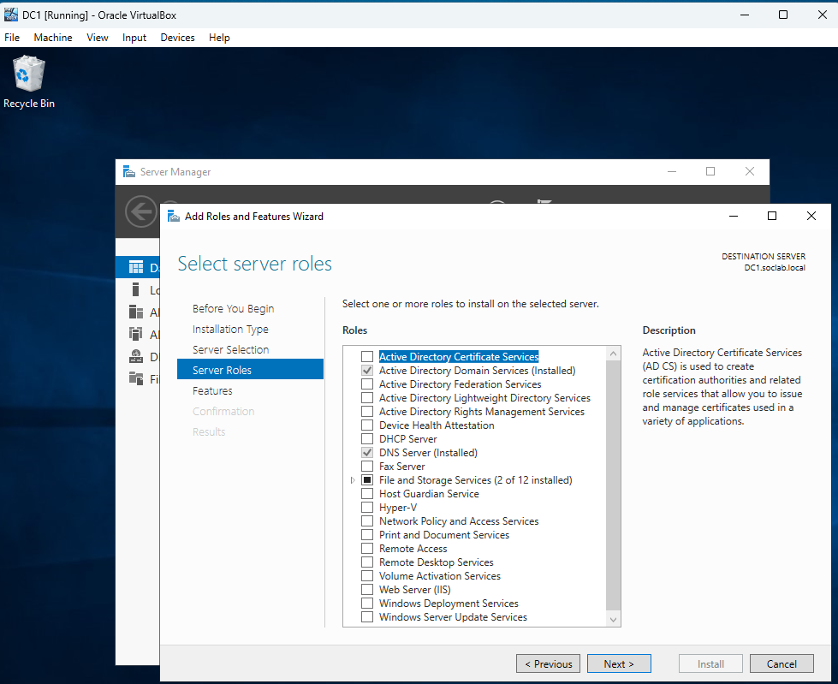Screen dimensions: 838x684
Task: Open the VirtualBox Input menu
Action: 134,38
